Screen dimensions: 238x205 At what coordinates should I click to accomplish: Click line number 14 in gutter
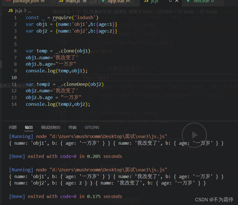point(14,104)
